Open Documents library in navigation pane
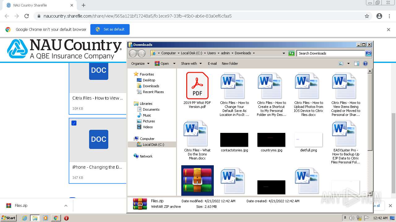Viewport: 396px width, 222px height. point(151,109)
